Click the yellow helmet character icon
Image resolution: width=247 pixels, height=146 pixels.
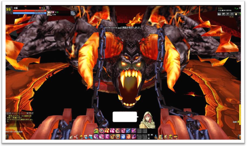tap(171, 137)
